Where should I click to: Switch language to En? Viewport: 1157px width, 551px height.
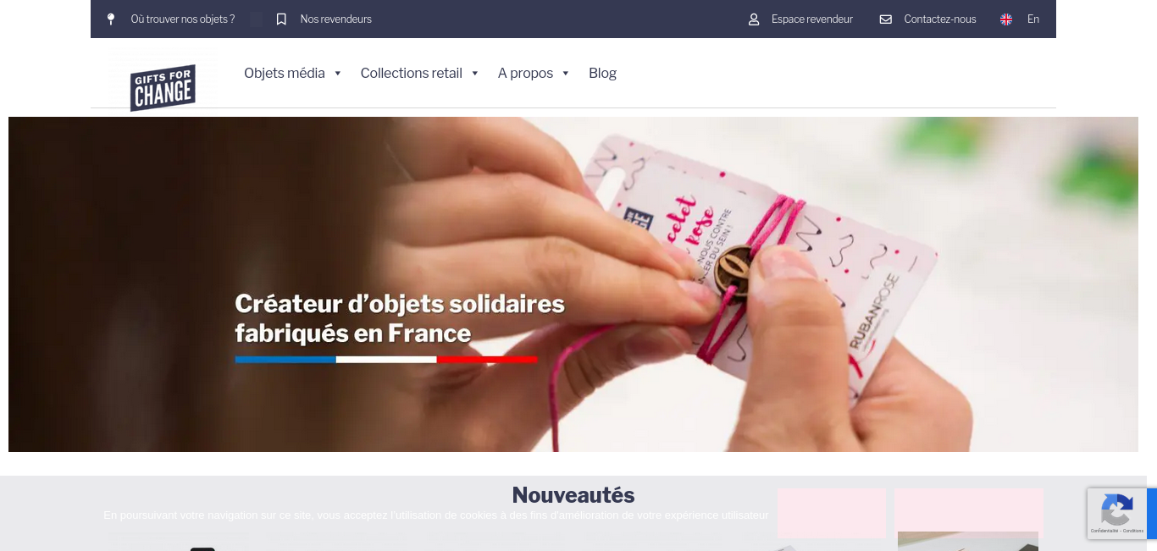click(1033, 19)
